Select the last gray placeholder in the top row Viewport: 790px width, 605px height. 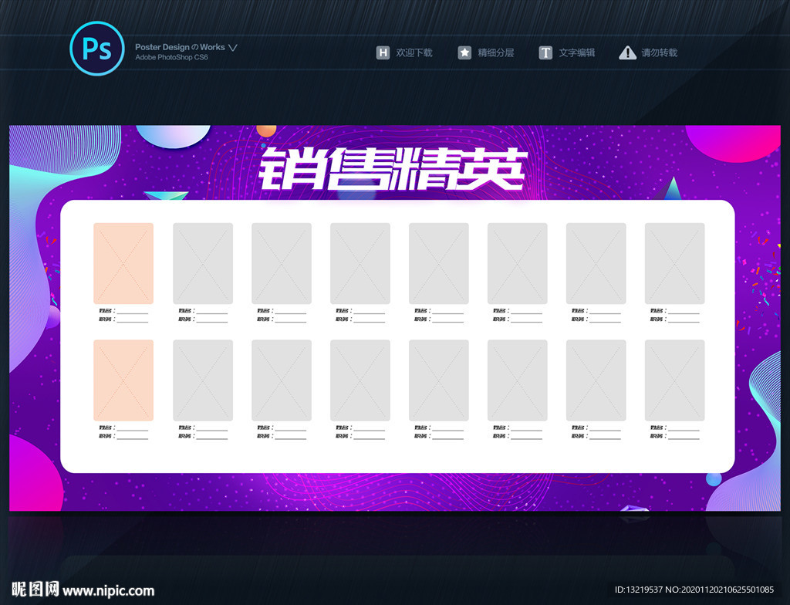tap(674, 263)
